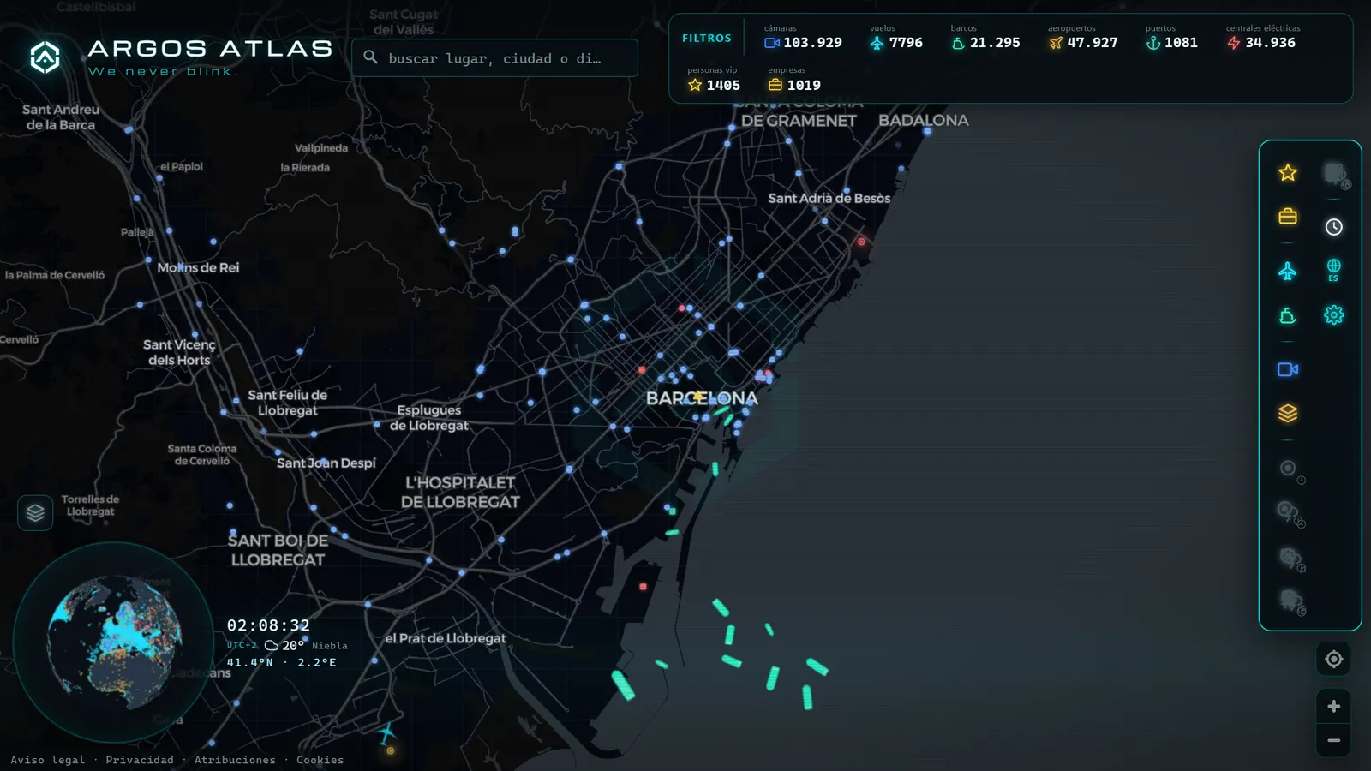The width and height of the screenshot is (1371, 771).
Task: Focus the 'buscar lugar, ciudad' search field
Action: (494, 57)
